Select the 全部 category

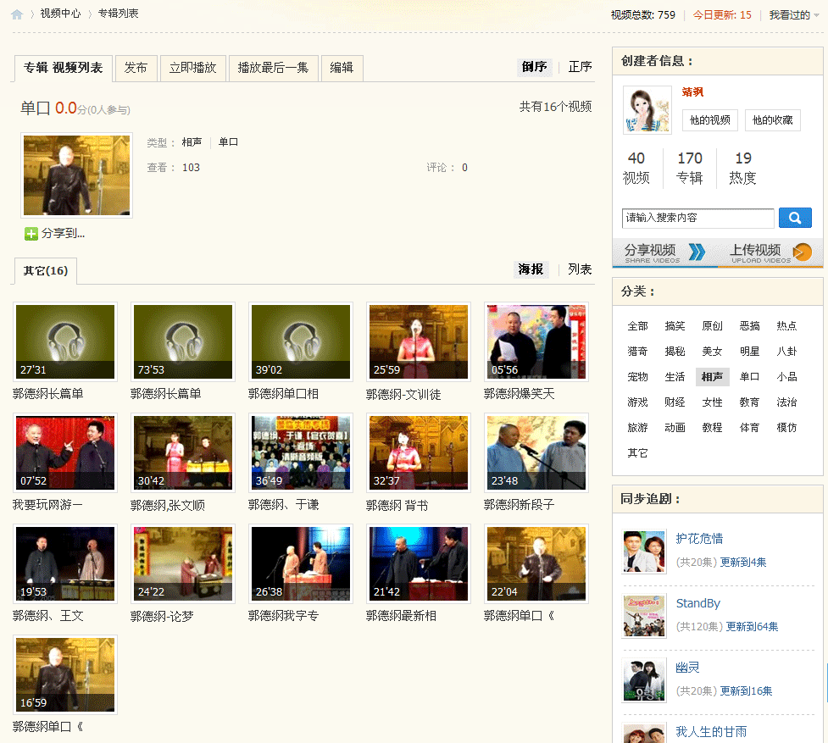pyautogui.click(x=637, y=326)
